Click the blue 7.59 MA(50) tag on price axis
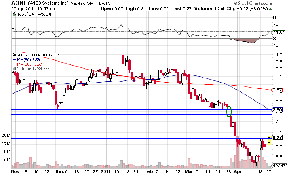Screen dimensions: 287x174 pyautogui.click(x=277, y=110)
